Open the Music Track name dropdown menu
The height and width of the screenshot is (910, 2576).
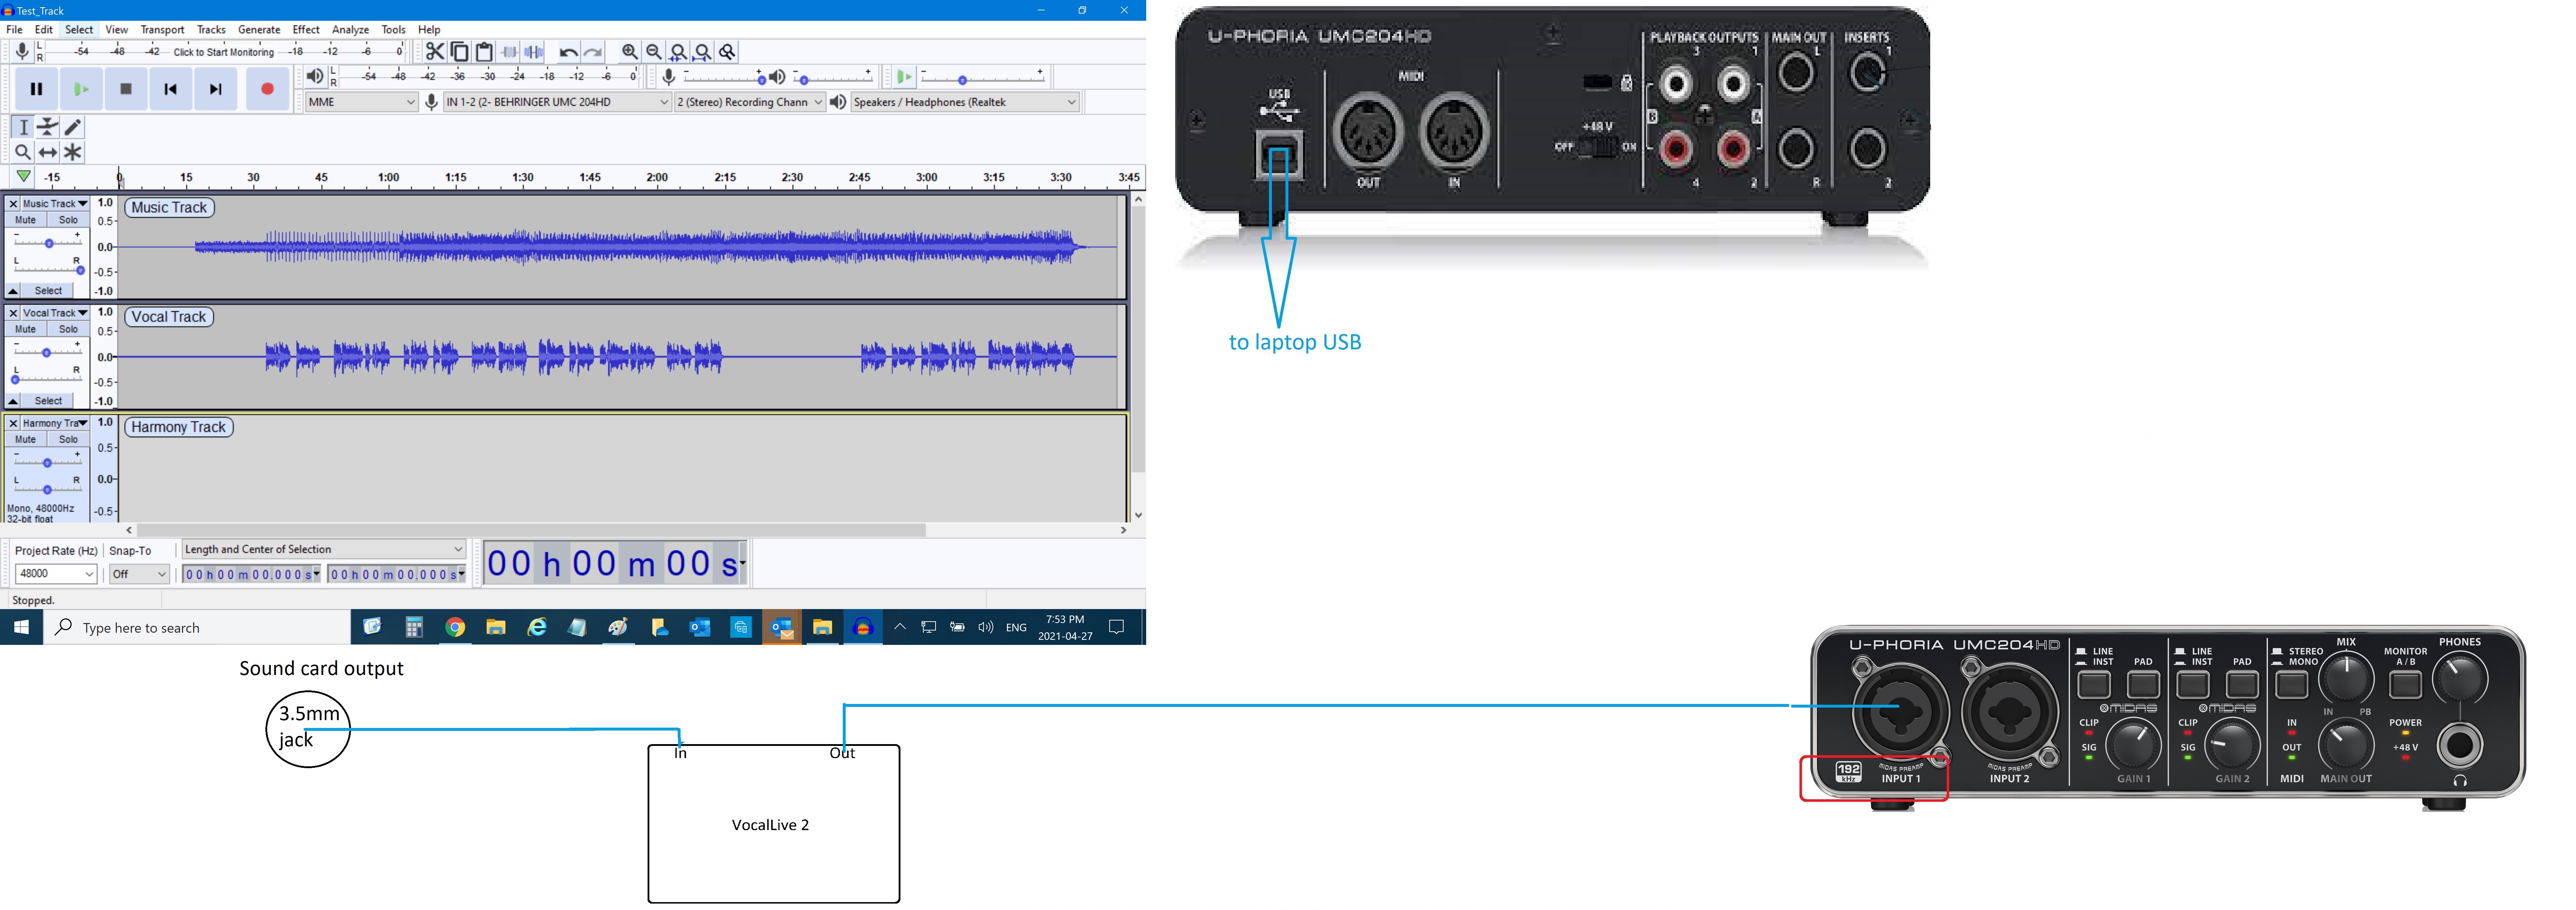tap(55, 203)
